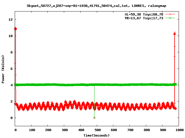Click the x-axis tick label 700
The width and height of the screenshot is (185, 138).
pyautogui.click(x=130, y=130)
